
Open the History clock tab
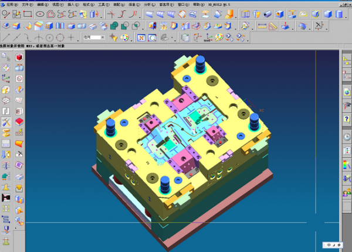pos(347,137)
